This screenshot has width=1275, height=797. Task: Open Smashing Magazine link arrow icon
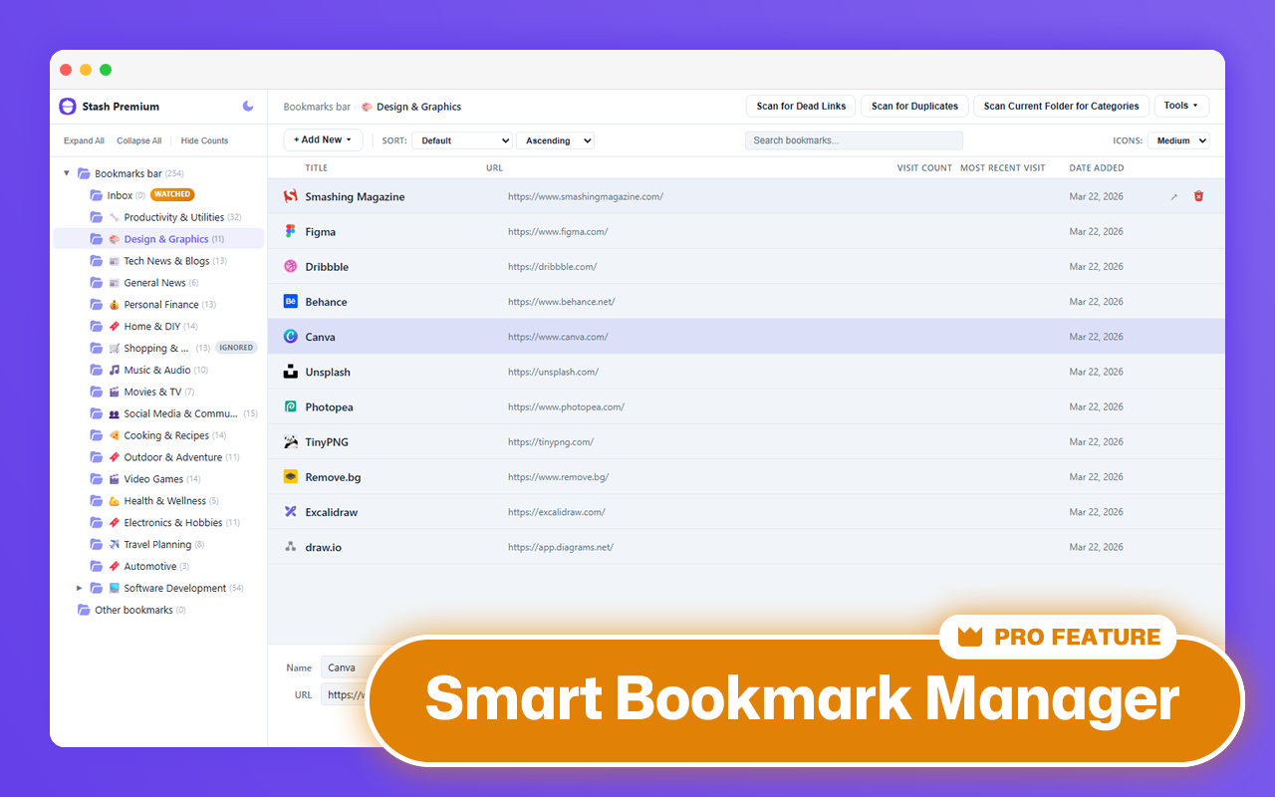click(x=1173, y=197)
